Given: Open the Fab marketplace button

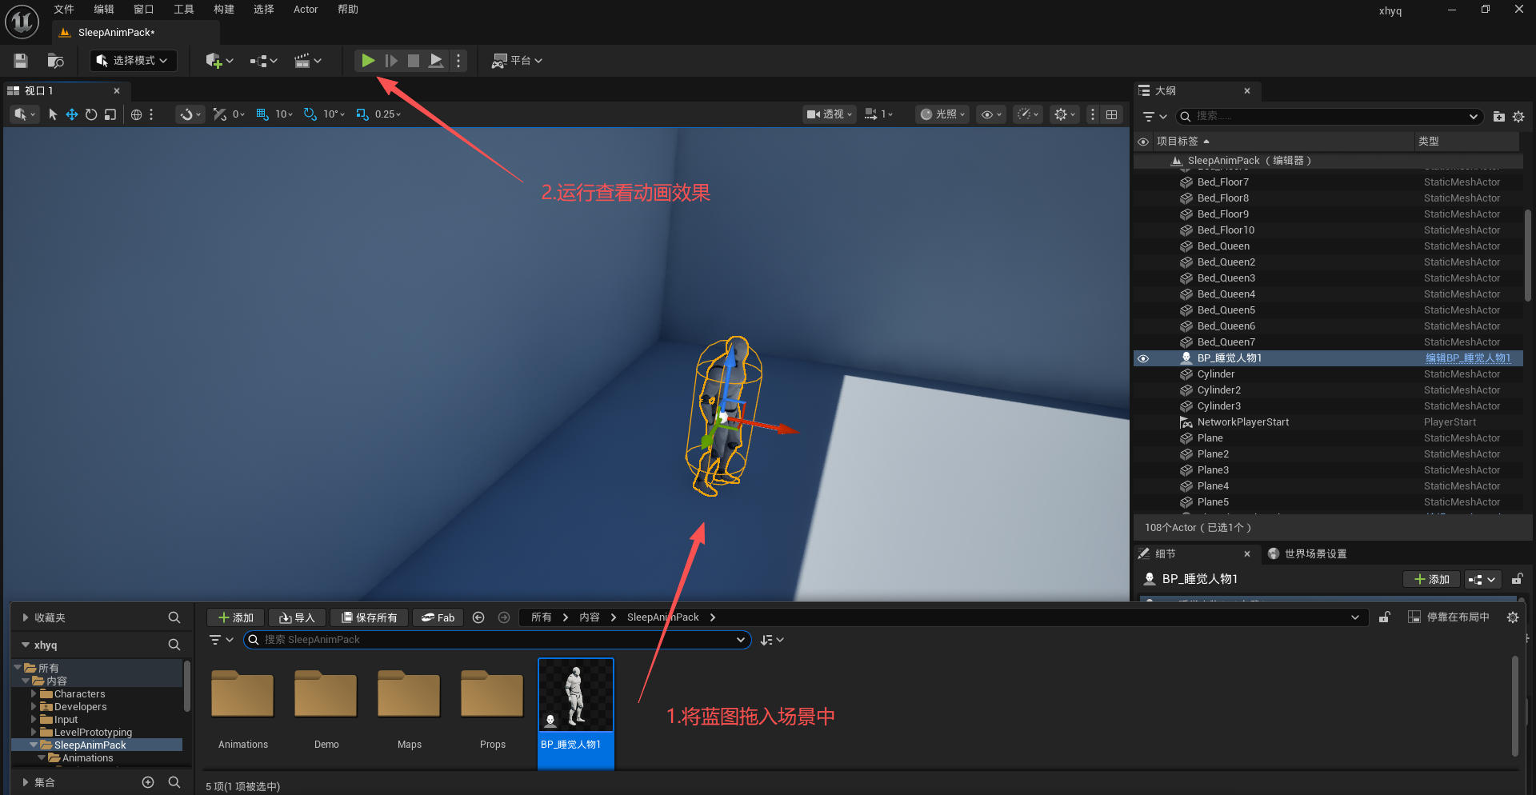Looking at the screenshot, I should 438,617.
